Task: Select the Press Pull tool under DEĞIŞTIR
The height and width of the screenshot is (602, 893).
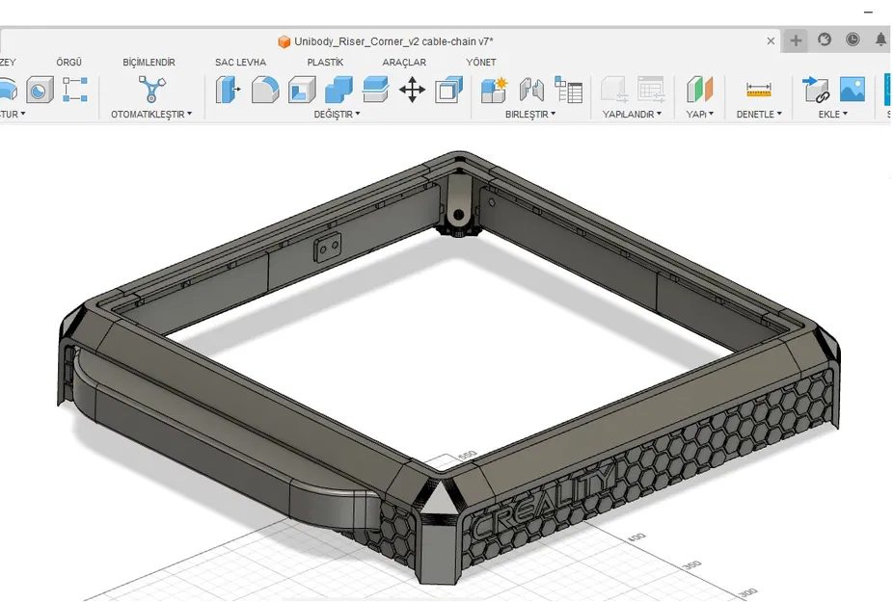Action: pyautogui.click(x=227, y=90)
